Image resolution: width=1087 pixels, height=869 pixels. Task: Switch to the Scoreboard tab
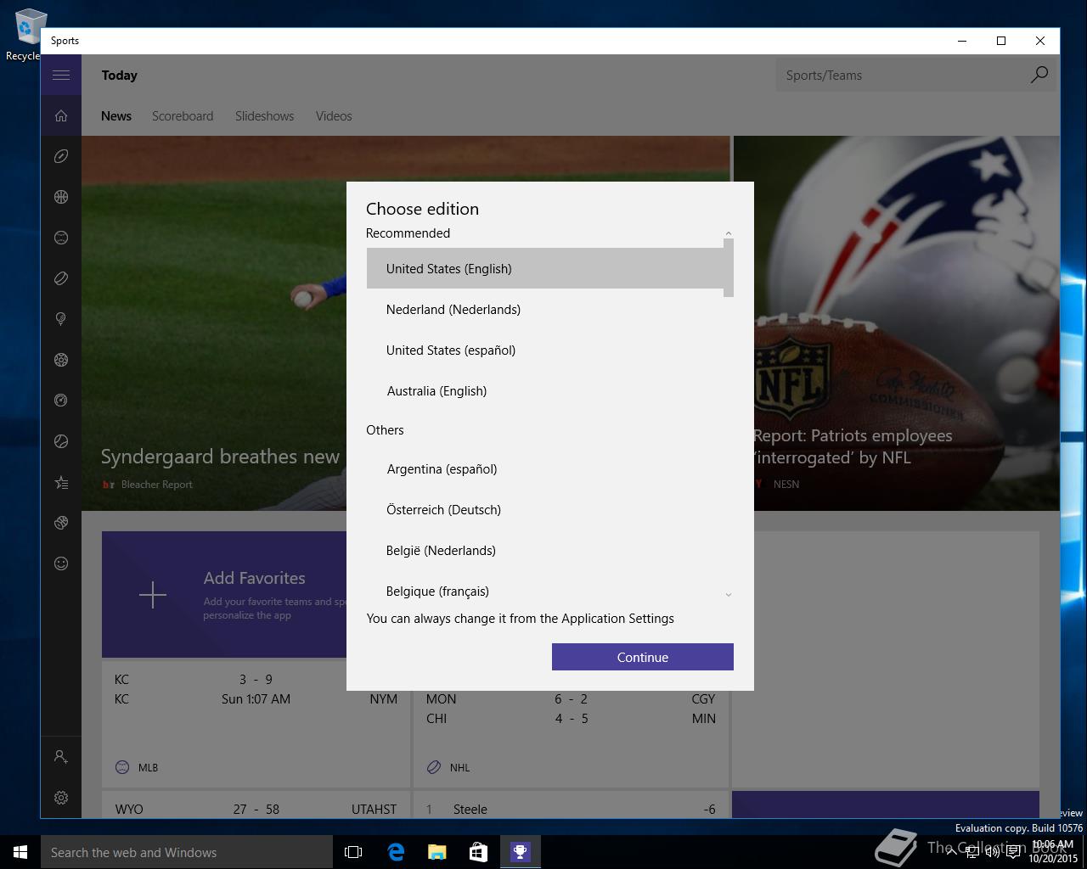[x=183, y=116]
